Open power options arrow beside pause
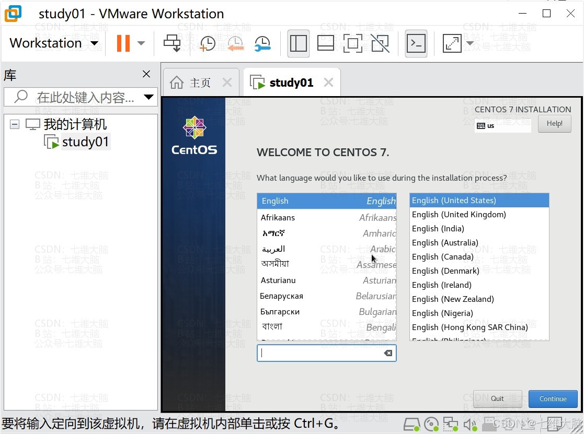Screen dimensions: 584x434 click(x=141, y=43)
